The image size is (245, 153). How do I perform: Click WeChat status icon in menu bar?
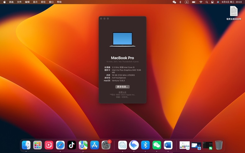pyautogui.click(x=174, y=2)
